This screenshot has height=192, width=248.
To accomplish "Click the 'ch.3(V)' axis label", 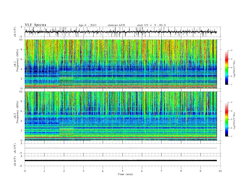I will [x=15, y=148].
